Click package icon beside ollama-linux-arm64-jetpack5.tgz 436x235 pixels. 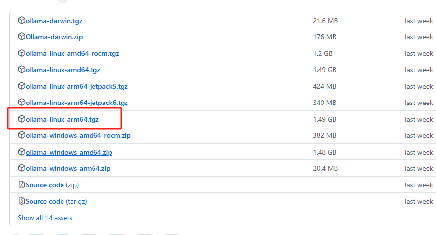(x=22, y=86)
